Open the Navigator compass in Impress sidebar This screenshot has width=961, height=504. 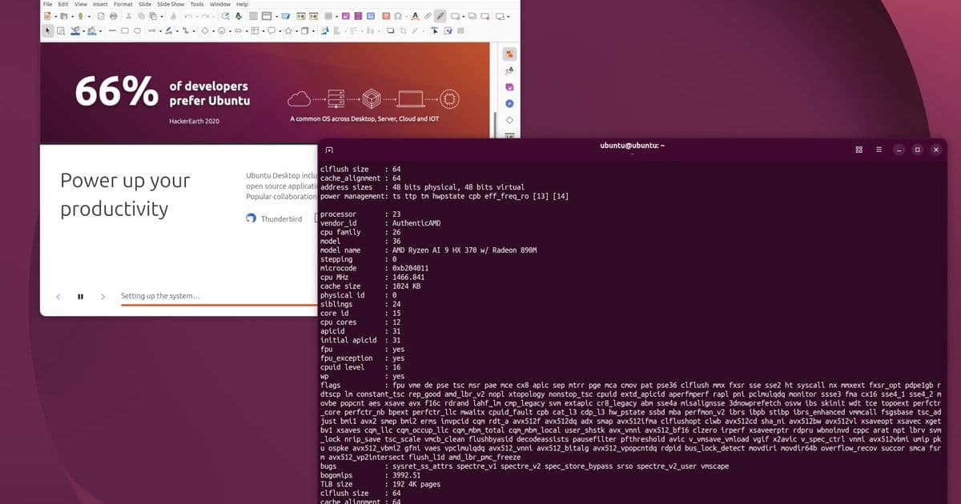tap(509, 104)
